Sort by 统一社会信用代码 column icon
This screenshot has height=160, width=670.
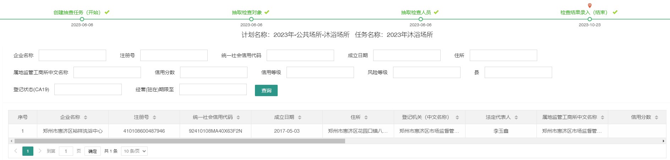point(238,117)
